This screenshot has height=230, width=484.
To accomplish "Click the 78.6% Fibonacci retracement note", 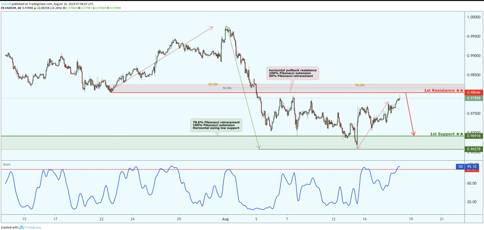I will point(216,125).
